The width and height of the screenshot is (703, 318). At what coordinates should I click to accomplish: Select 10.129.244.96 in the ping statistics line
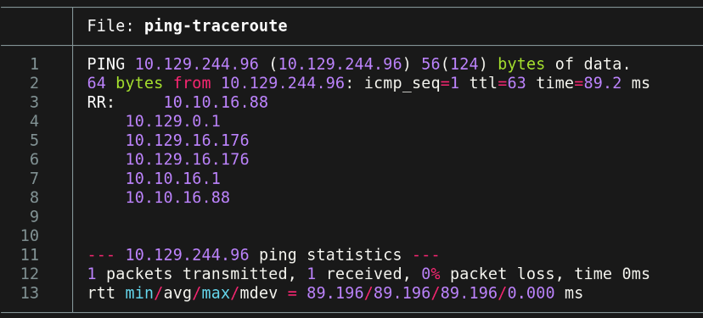coord(187,255)
